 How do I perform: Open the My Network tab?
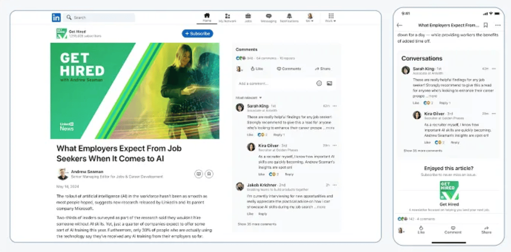(227, 18)
